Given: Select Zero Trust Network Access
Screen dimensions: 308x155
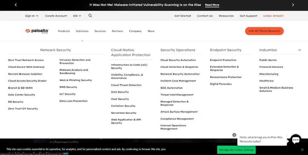Looking at the screenshot, I should [x=26, y=60].
